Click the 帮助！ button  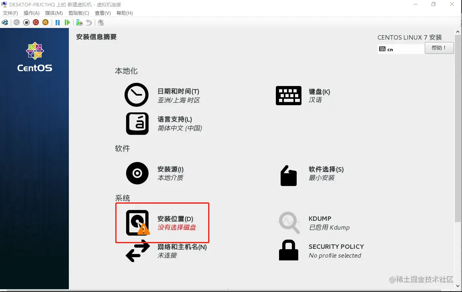tap(439, 48)
